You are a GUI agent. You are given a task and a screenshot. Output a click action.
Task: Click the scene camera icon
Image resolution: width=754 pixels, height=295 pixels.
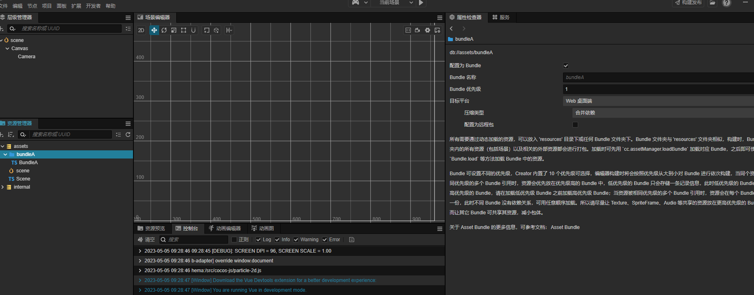[417, 30]
